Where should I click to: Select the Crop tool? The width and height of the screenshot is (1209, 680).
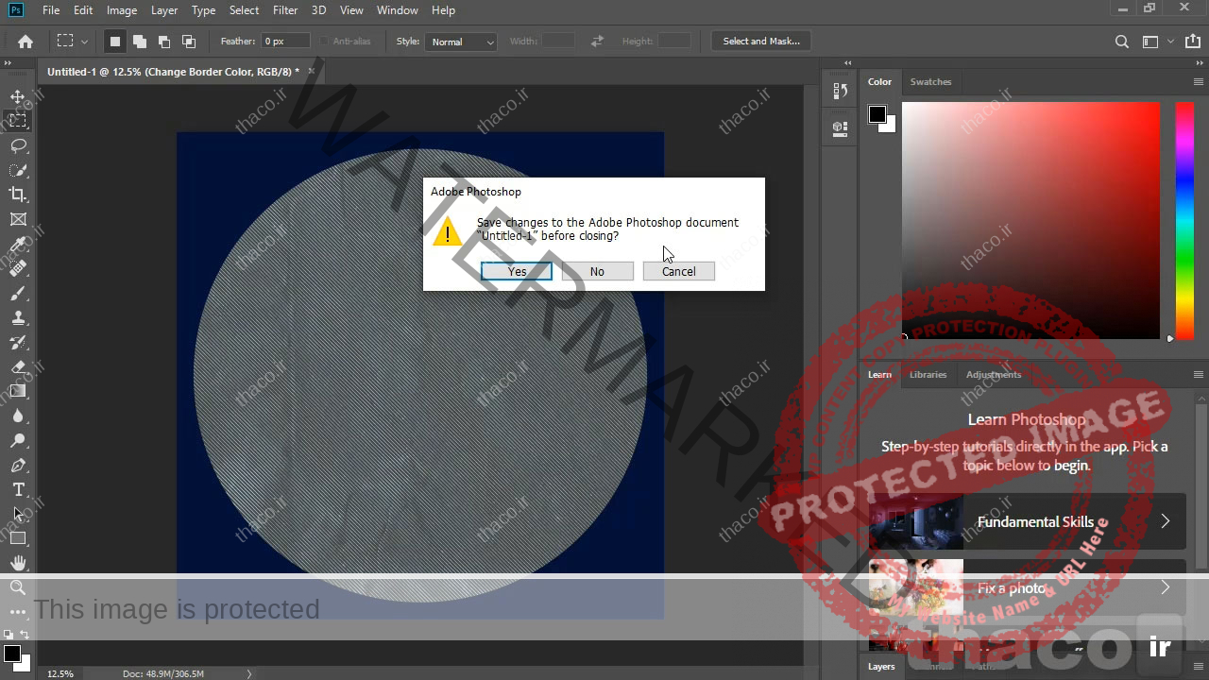coord(18,195)
